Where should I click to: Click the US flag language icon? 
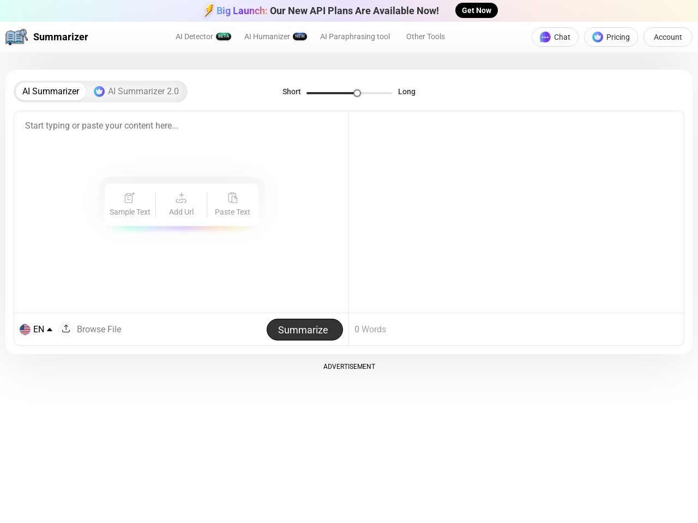[x=25, y=330]
